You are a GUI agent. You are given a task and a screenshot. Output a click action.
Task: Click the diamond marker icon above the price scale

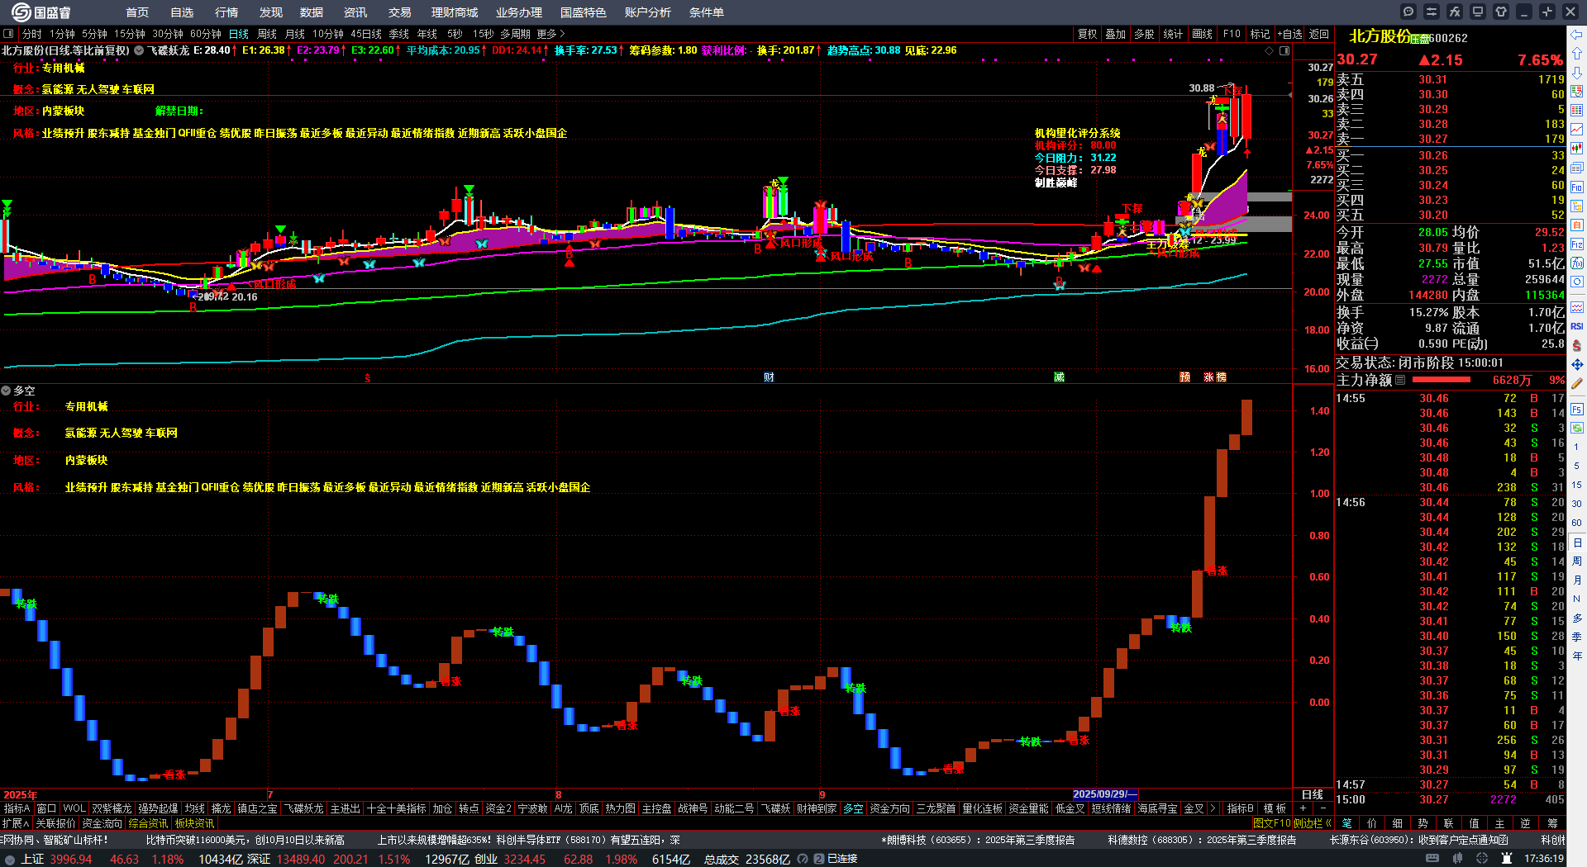click(x=1270, y=51)
